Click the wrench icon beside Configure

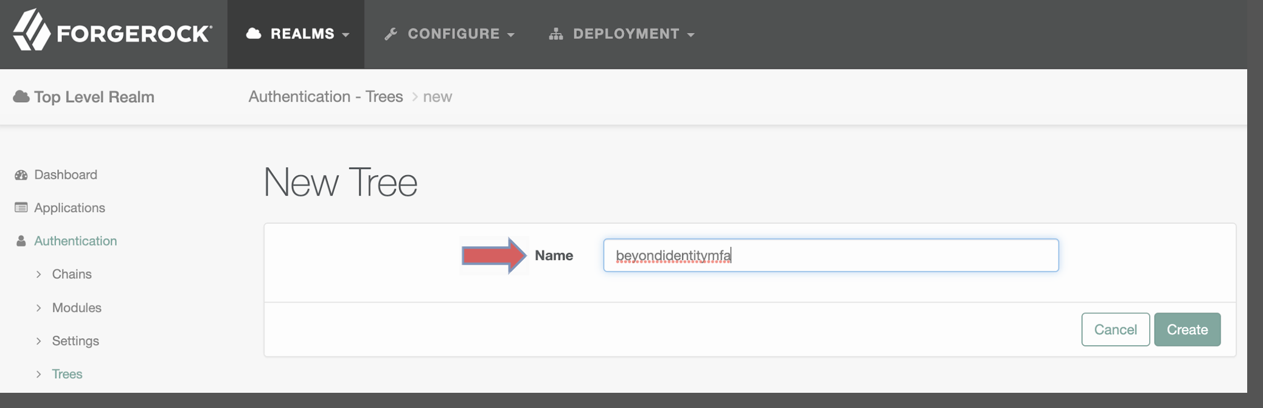[391, 34]
